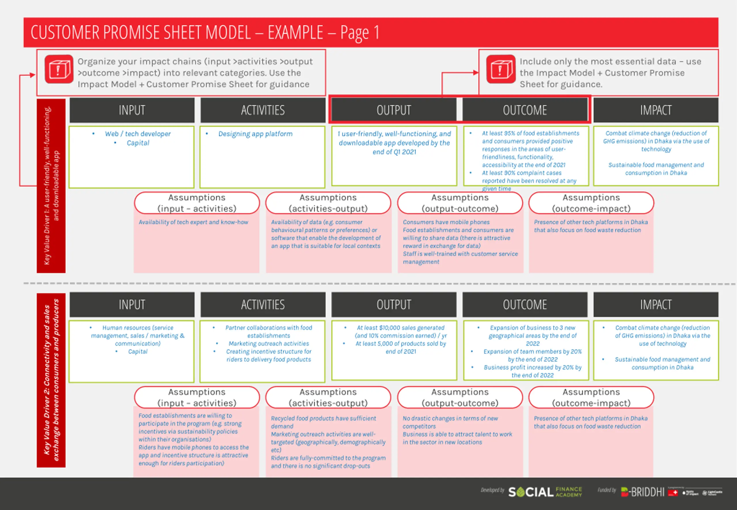Select the red-outlined OUTPUT header in the Driver 1 row

tap(394, 110)
